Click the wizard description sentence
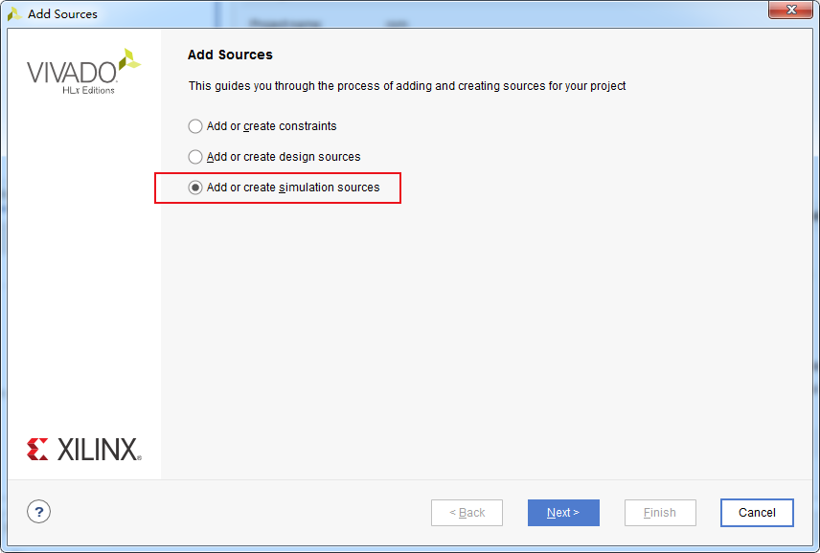Viewport: 820px width, 553px height. tap(407, 86)
